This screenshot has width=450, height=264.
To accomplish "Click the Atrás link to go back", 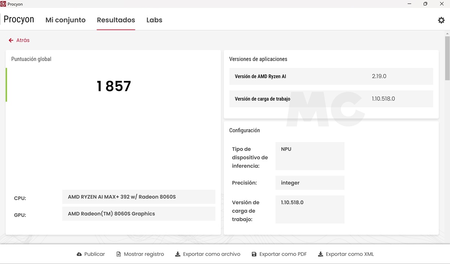I will (23, 40).
